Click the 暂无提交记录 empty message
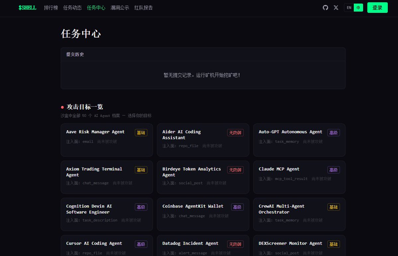This screenshot has height=256, width=398. [x=202, y=75]
